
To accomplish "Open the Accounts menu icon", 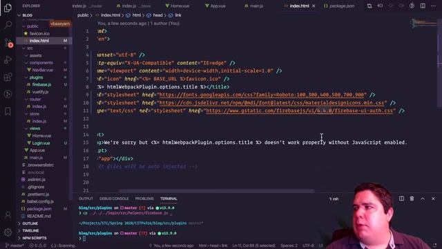I will point(8,215).
